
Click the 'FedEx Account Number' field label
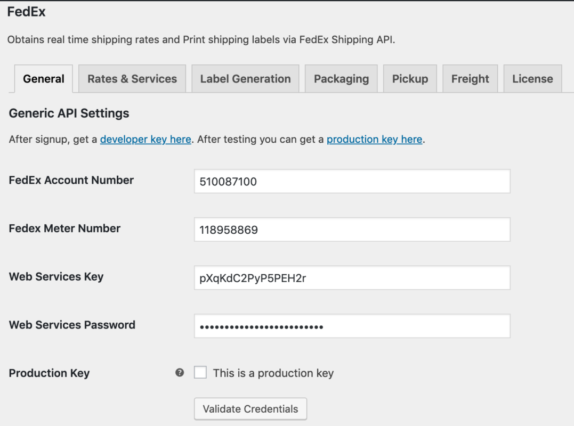click(x=71, y=181)
